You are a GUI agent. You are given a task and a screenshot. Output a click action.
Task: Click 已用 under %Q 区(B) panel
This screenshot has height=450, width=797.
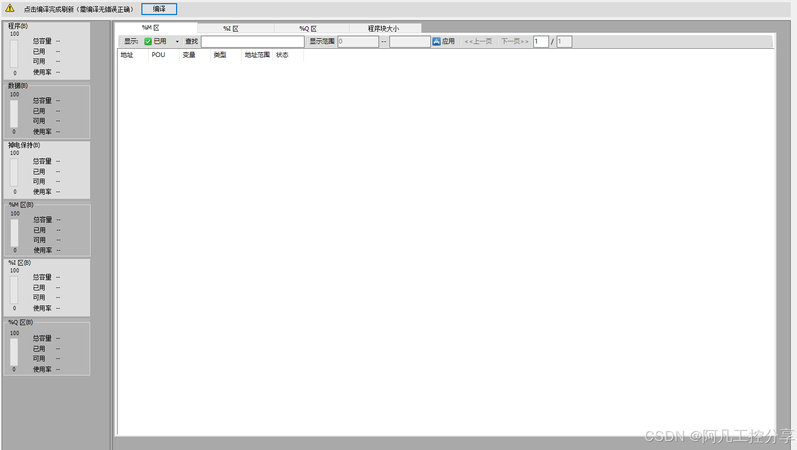click(39, 349)
